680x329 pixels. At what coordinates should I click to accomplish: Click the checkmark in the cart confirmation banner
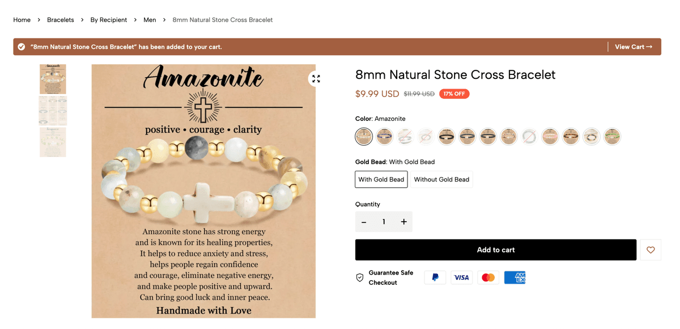[x=21, y=47]
